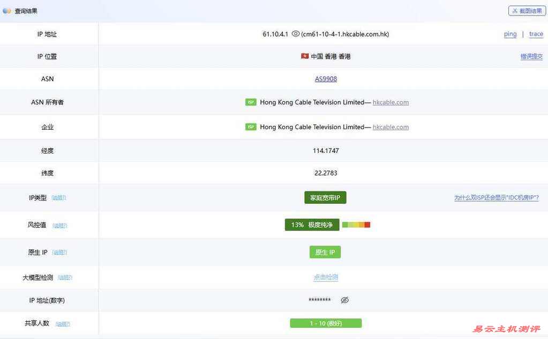Click ISP badge in 企业 row
The width and height of the screenshot is (548, 339).
pos(251,127)
